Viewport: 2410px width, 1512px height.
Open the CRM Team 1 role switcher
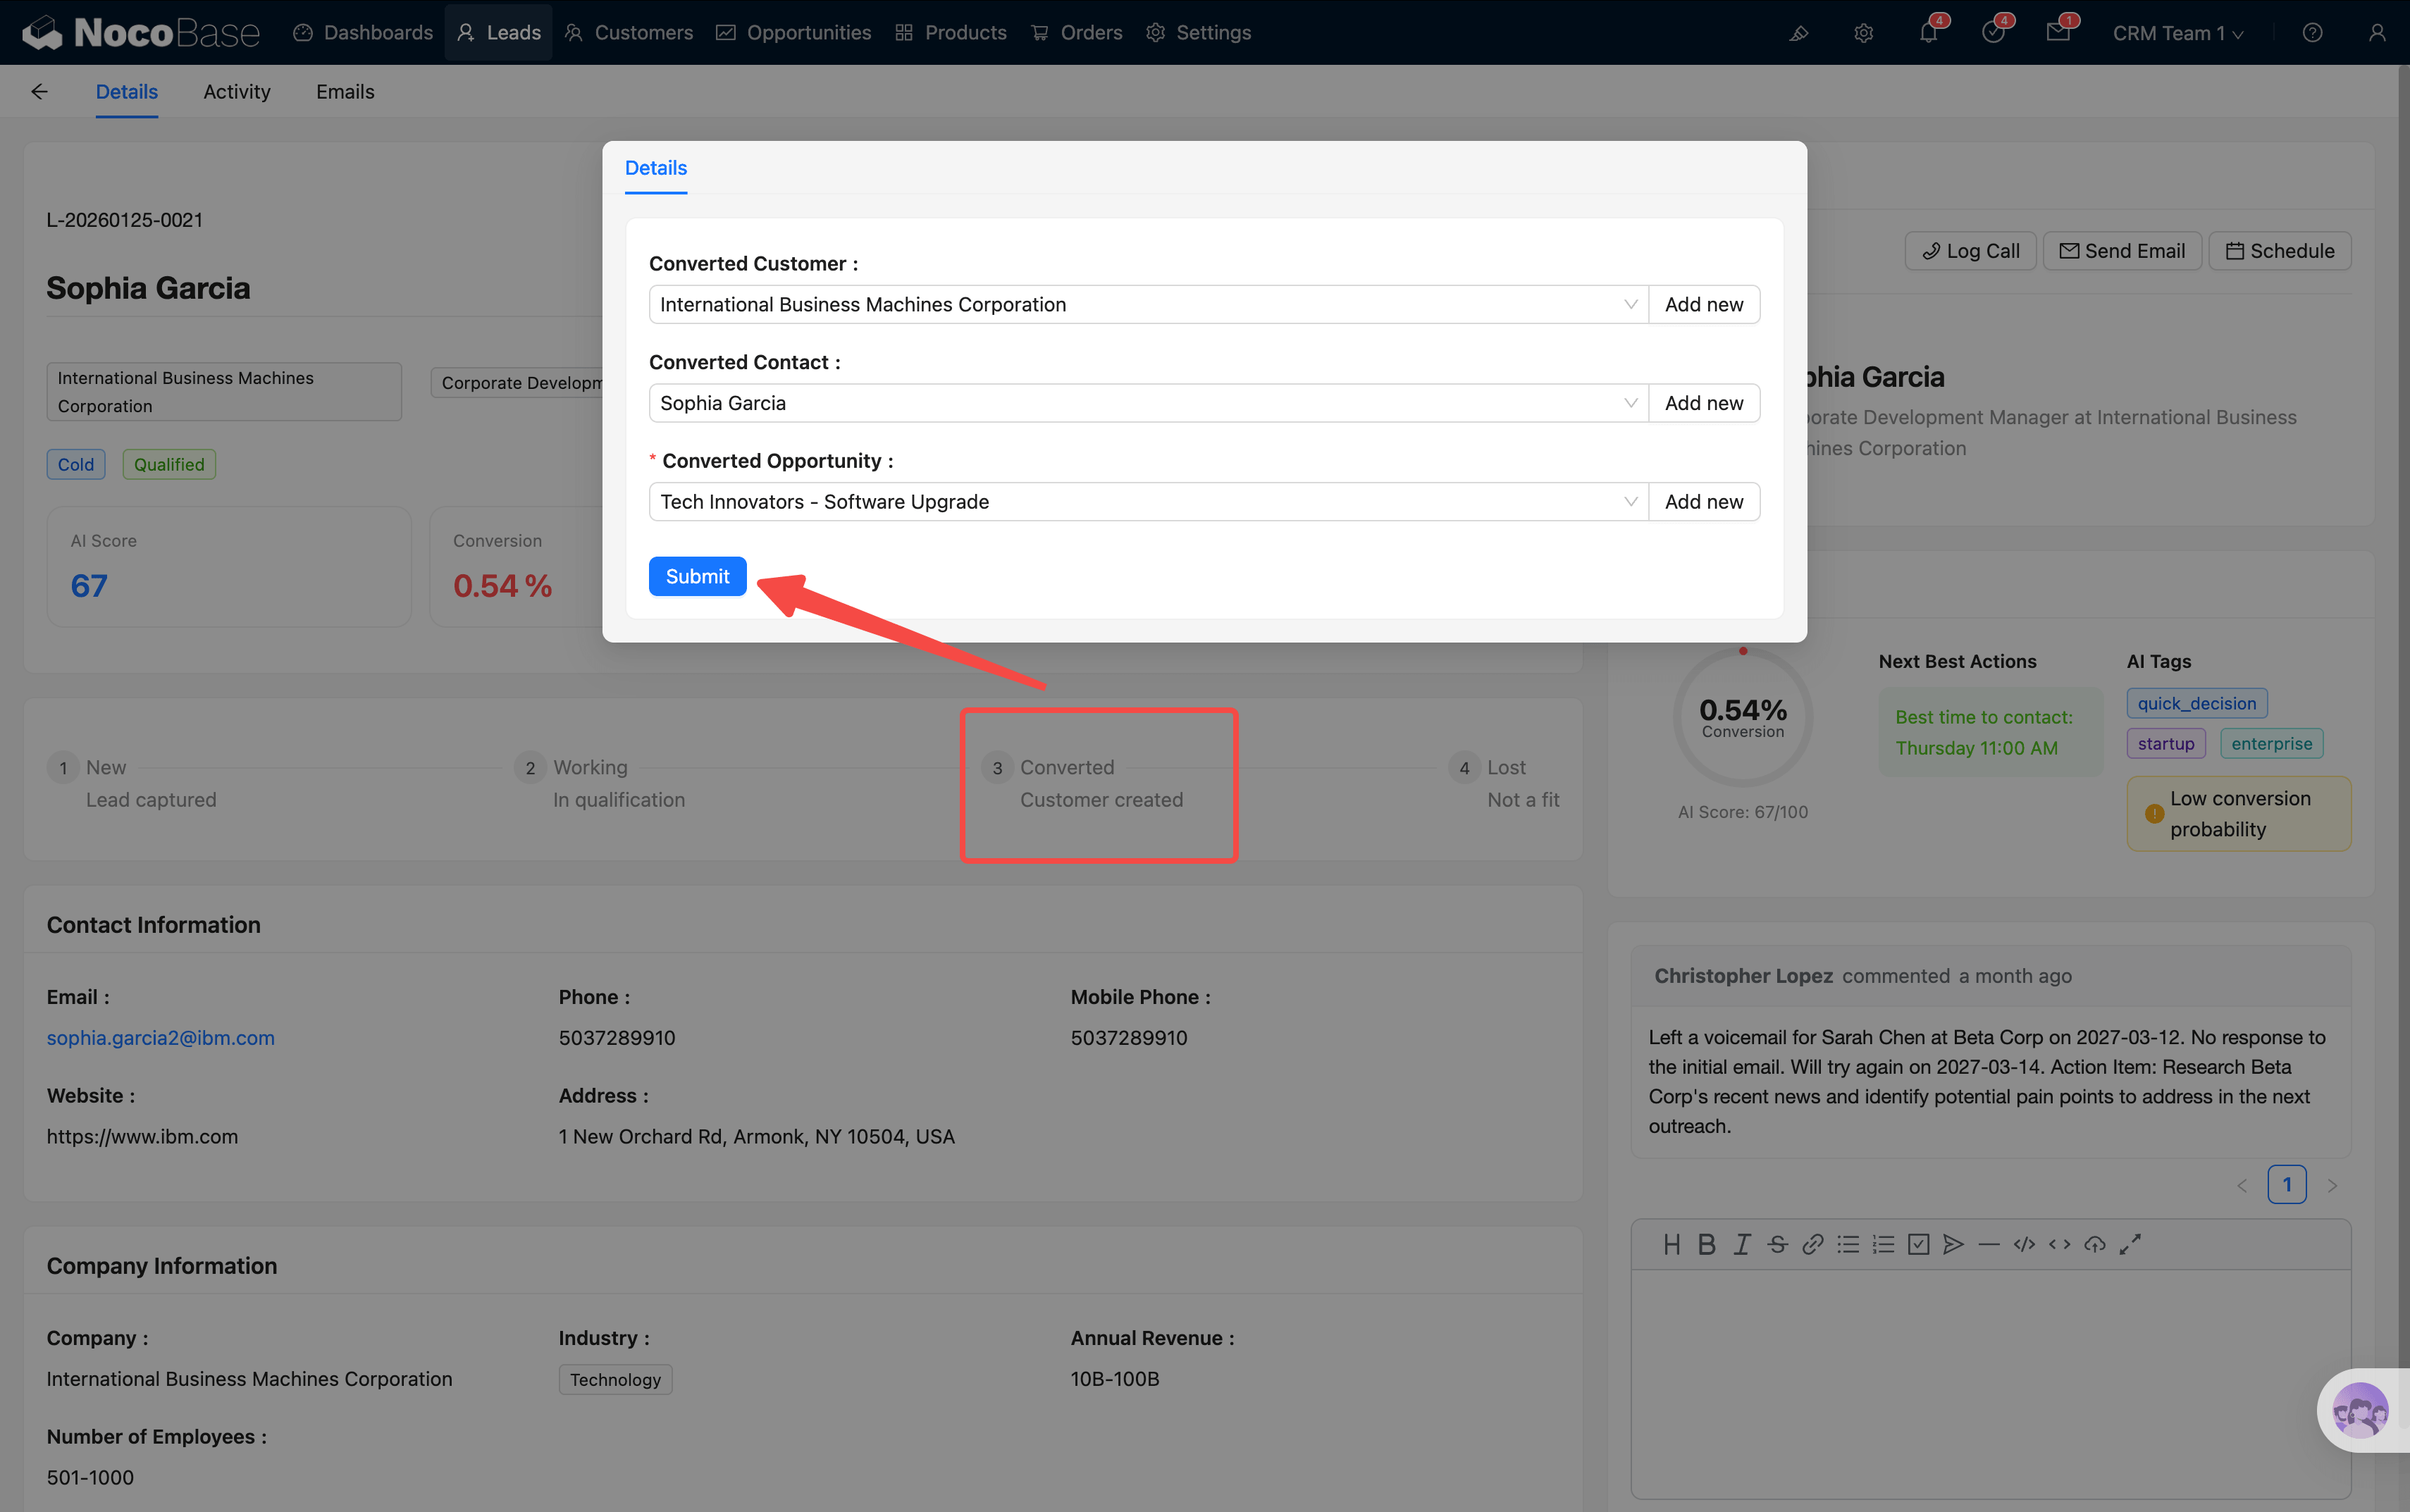[2177, 33]
